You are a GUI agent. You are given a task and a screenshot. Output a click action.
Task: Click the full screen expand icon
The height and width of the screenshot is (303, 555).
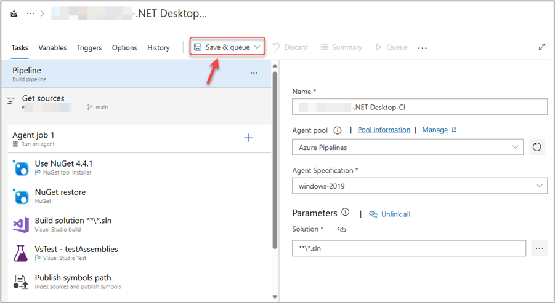click(x=542, y=47)
